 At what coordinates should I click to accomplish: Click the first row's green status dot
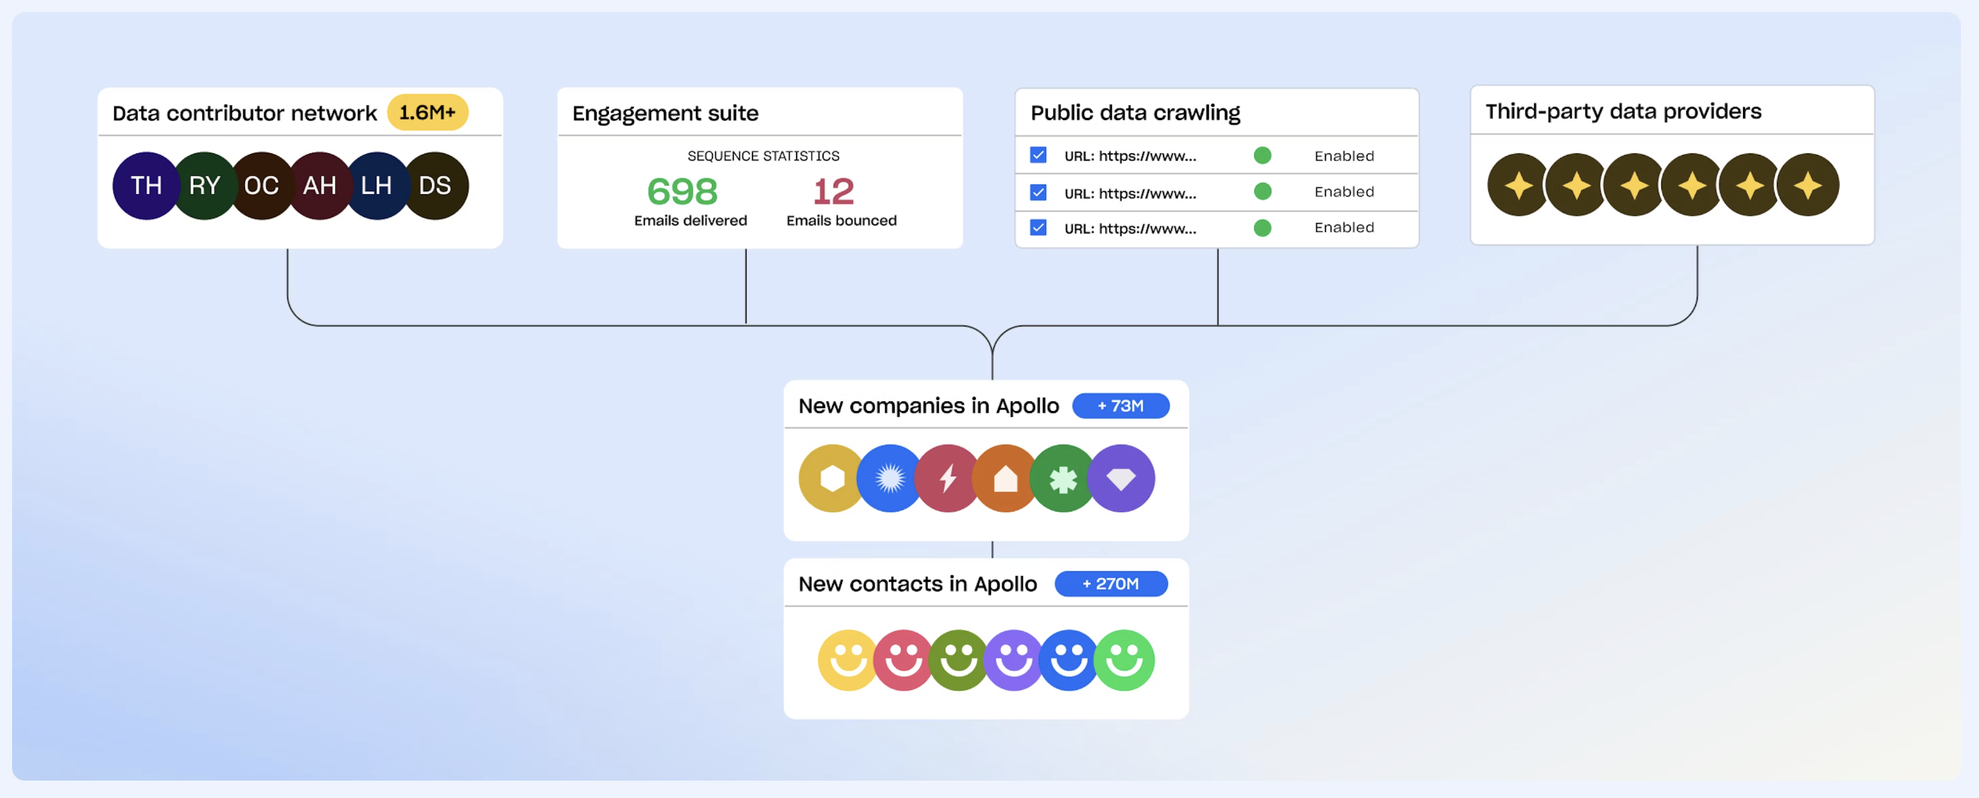coord(1263,156)
